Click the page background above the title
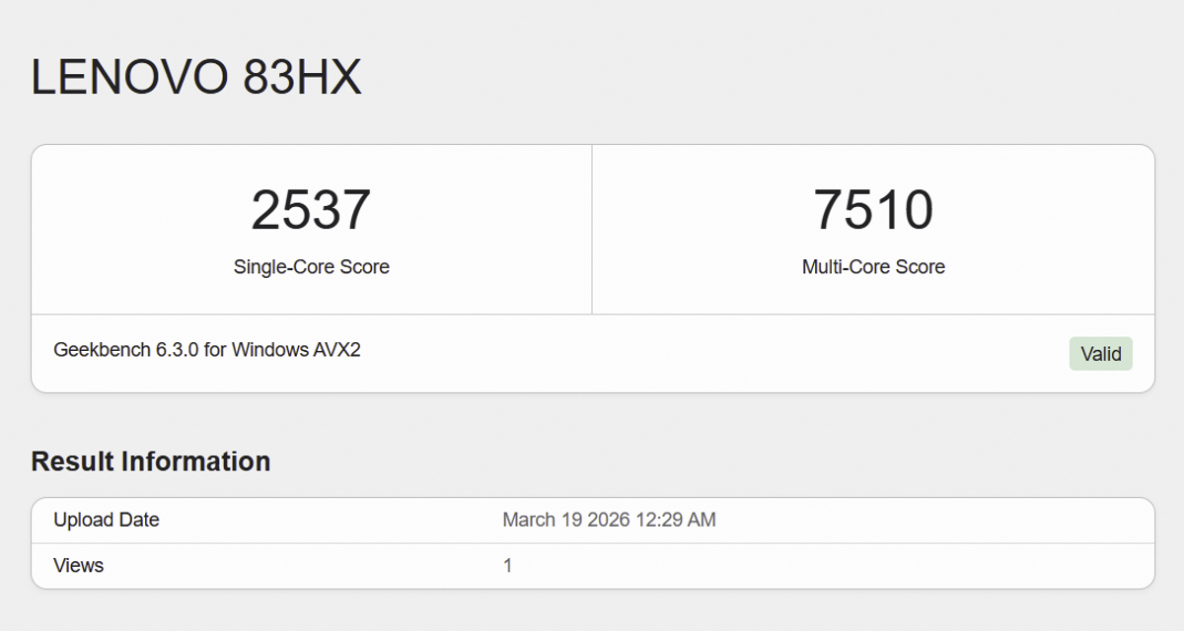 (592, 20)
